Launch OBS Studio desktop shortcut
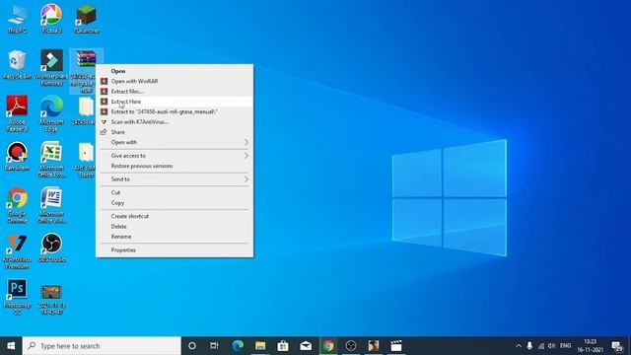 [x=51, y=248]
